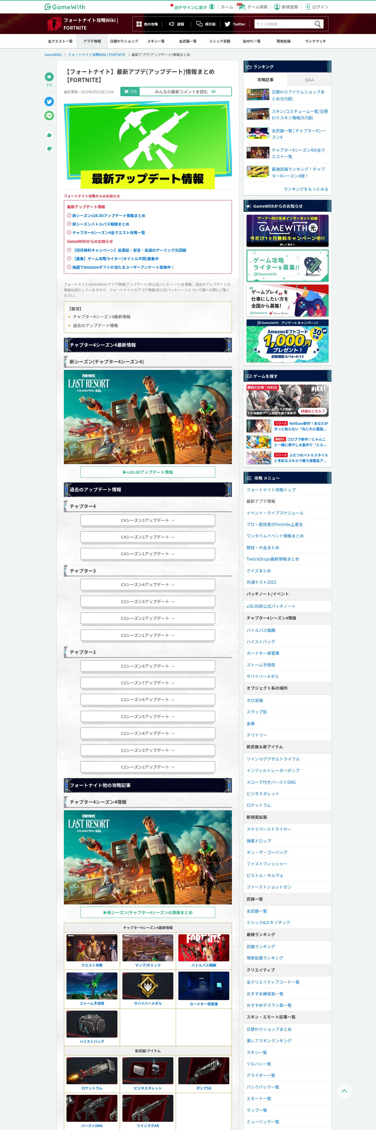Open the 全武器一覧 tab

tap(188, 41)
